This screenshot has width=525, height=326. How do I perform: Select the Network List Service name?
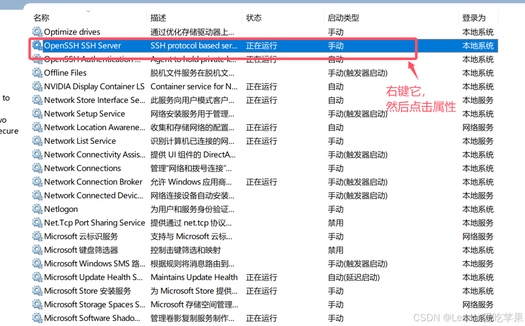pyautogui.click(x=80, y=141)
